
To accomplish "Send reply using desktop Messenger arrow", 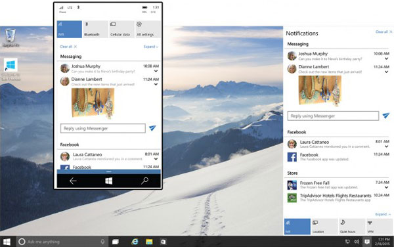I will (x=385, y=116).
